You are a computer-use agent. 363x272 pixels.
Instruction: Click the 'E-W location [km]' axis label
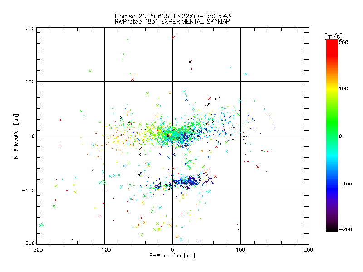172,256
